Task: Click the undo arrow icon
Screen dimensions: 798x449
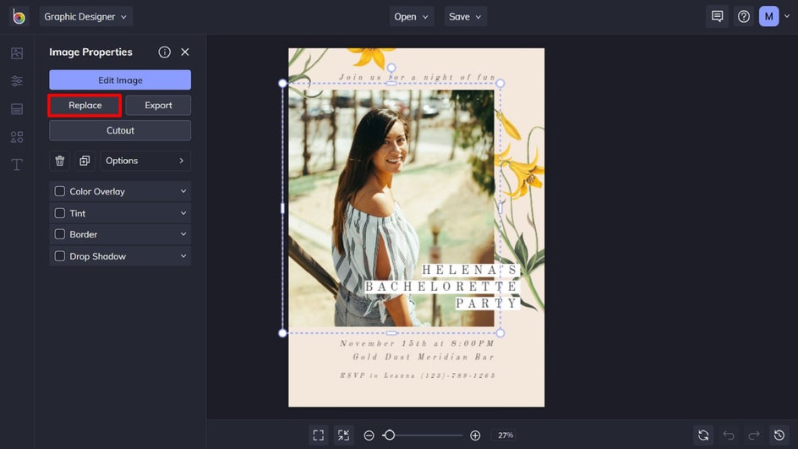Action: 729,435
